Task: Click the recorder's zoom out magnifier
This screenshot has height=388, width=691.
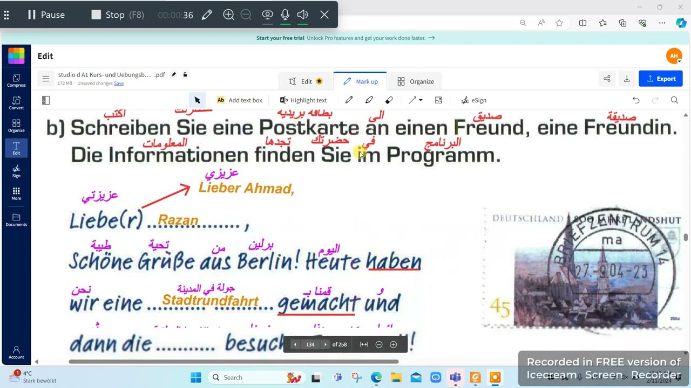Action: (x=246, y=15)
